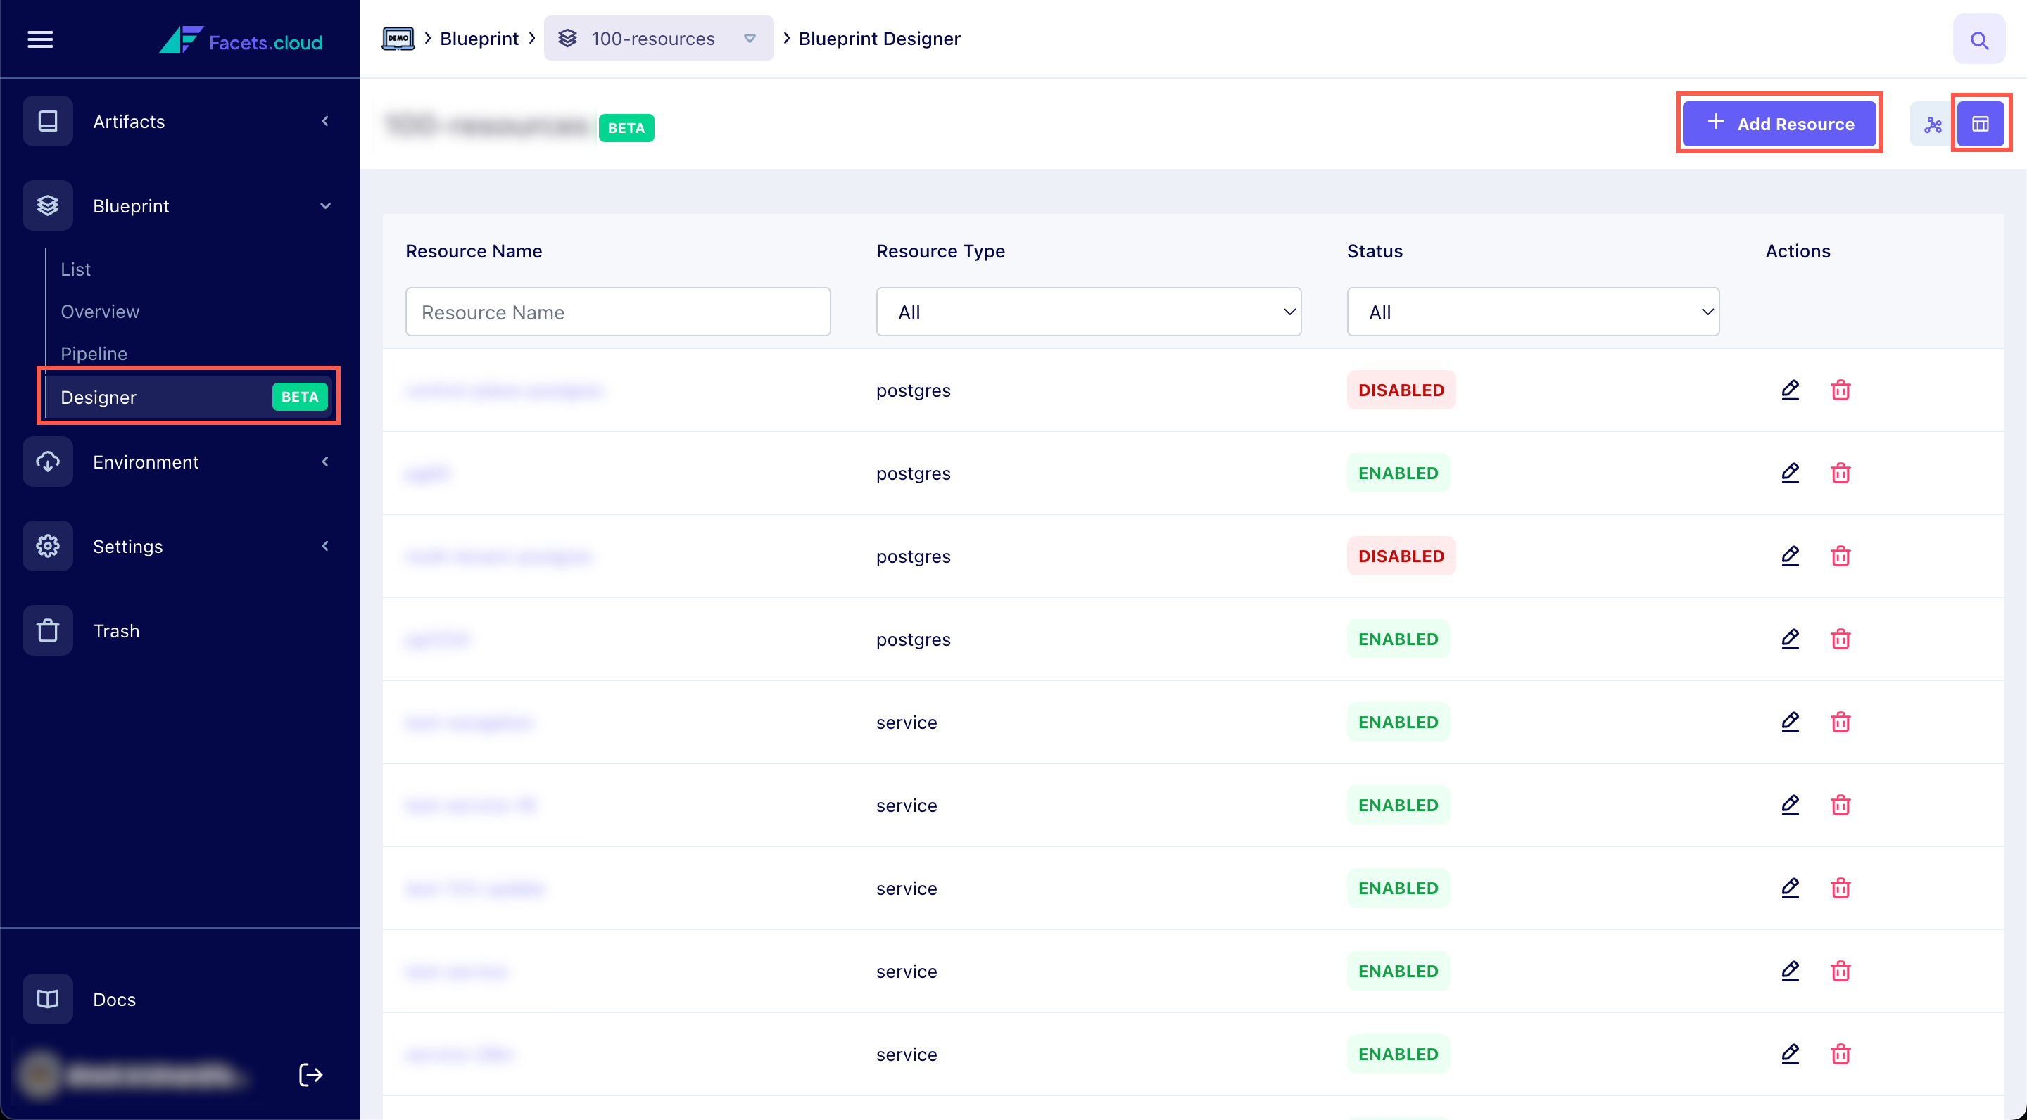Click the hamburger menu icon

click(x=40, y=39)
